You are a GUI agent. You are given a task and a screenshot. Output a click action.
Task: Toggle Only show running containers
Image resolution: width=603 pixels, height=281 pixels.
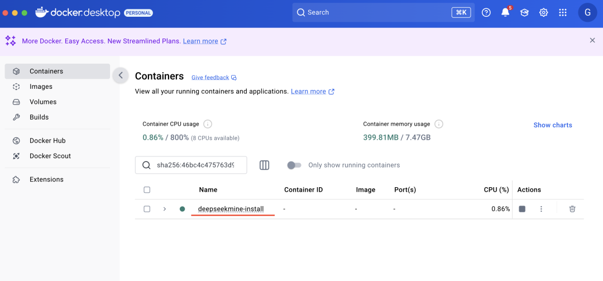(x=294, y=165)
